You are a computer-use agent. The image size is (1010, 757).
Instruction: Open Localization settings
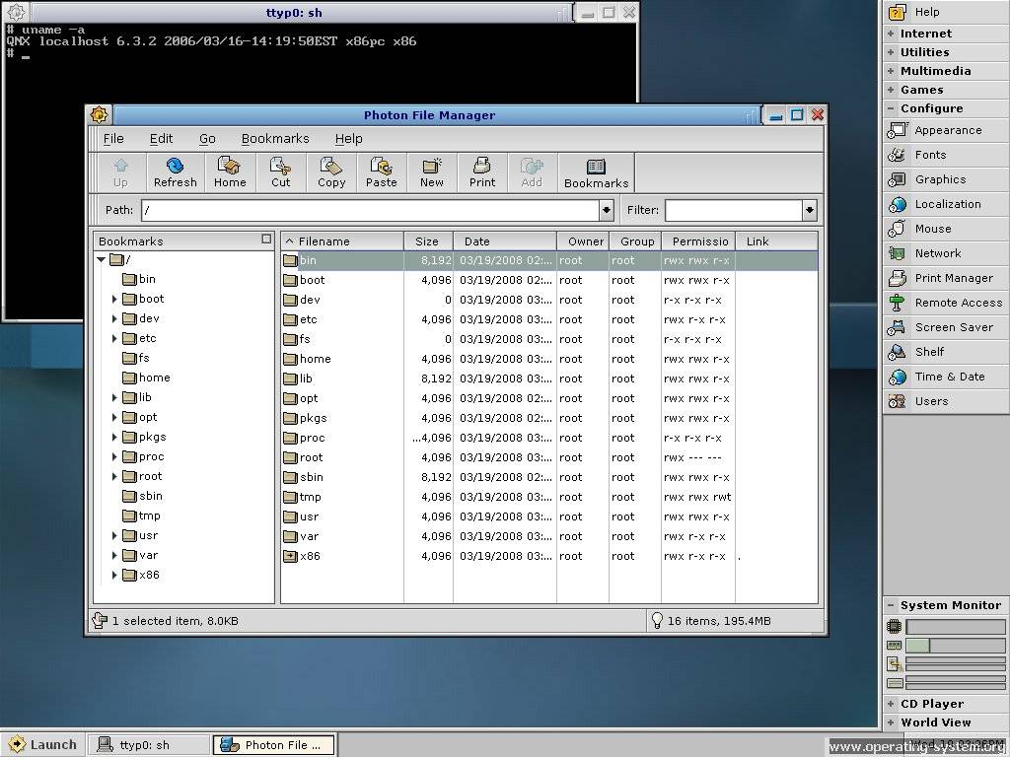pyautogui.click(x=946, y=204)
